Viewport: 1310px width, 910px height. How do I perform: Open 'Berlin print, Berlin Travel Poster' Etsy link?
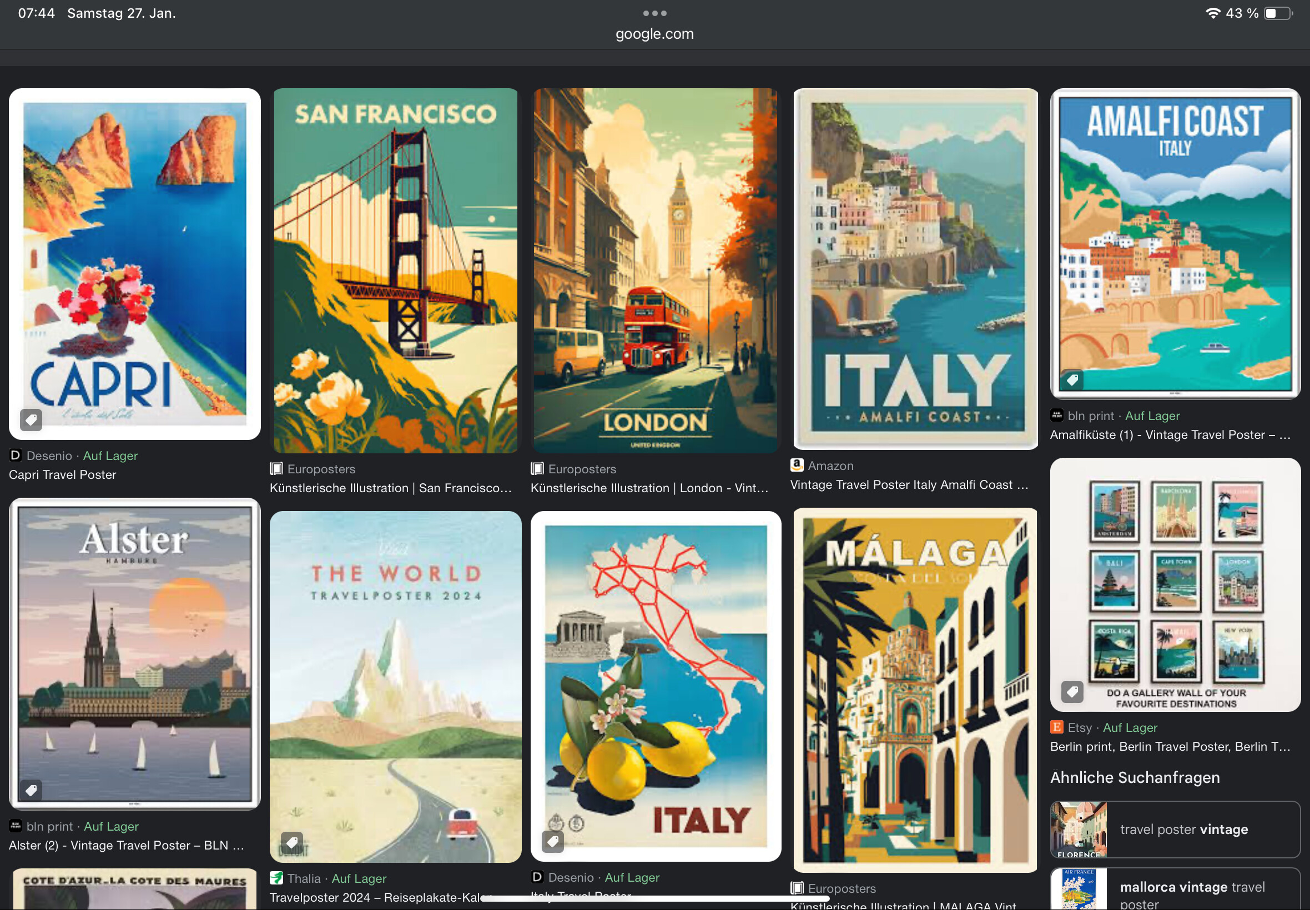tap(1170, 746)
